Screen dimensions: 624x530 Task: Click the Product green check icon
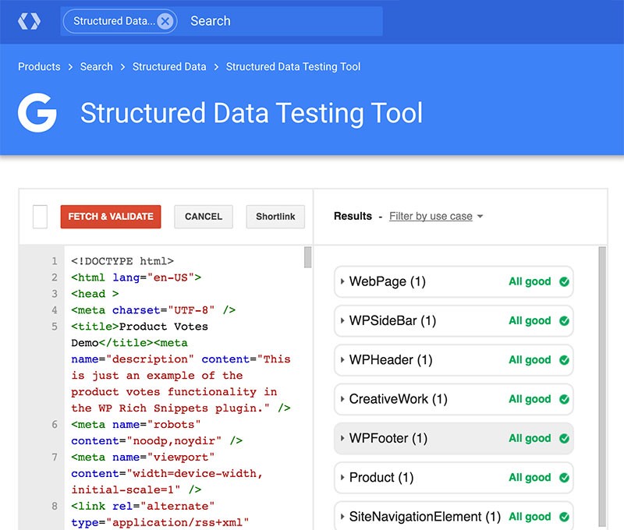pos(564,477)
